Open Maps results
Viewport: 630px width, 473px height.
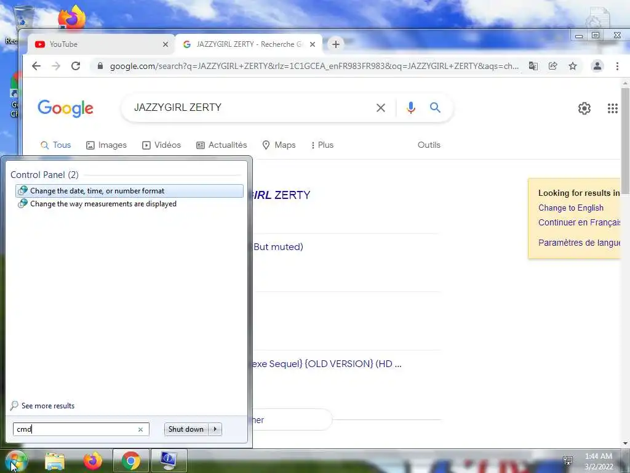[279, 145]
